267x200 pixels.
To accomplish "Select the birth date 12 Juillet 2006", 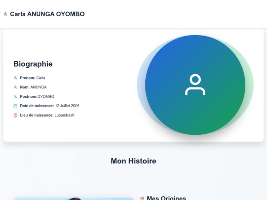I will pyautogui.click(x=67, y=106).
